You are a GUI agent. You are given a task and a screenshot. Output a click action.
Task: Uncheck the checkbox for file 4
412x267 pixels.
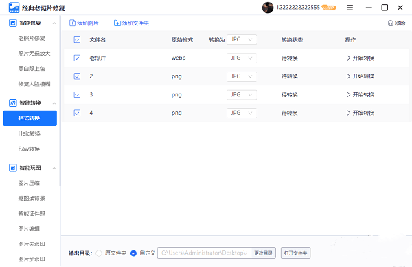coord(77,113)
